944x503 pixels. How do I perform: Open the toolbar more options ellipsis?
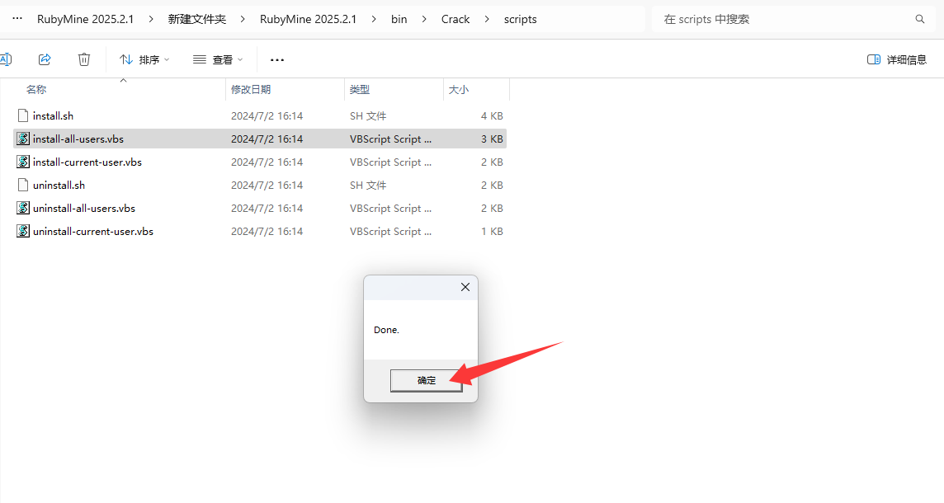point(277,59)
